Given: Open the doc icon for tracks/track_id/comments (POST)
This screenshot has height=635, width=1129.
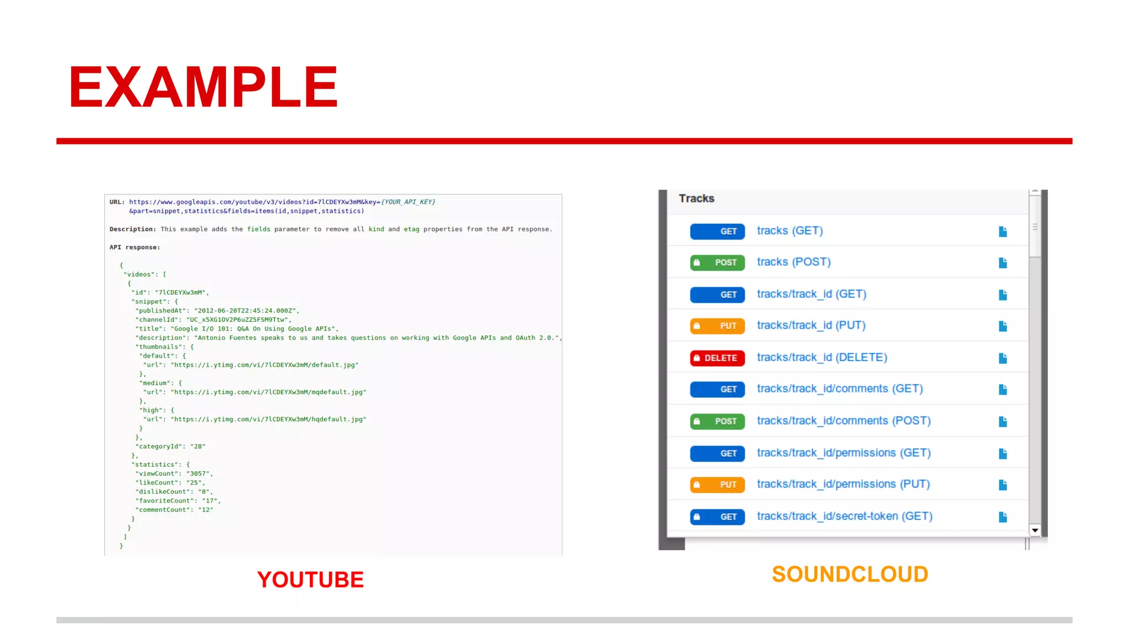Looking at the screenshot, I should pos(1003,422).
